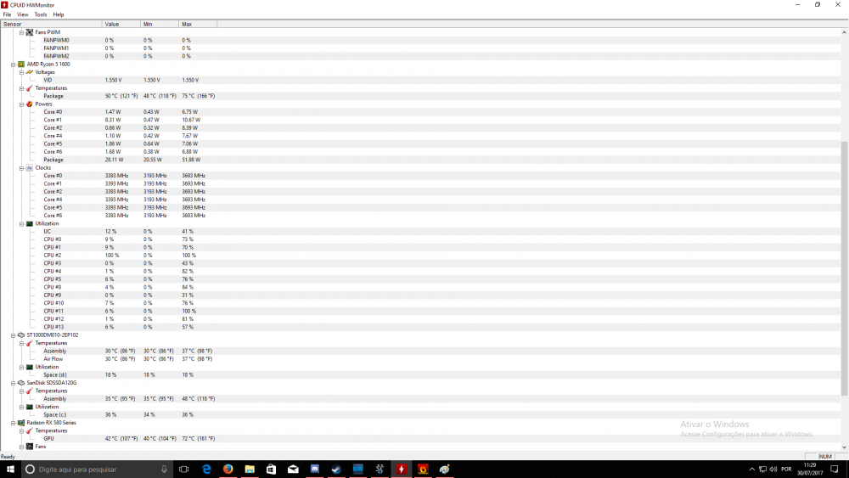
Task: Click the AMD Ryzen 5 1600 chip icon
Action: [x=21, y=65]
